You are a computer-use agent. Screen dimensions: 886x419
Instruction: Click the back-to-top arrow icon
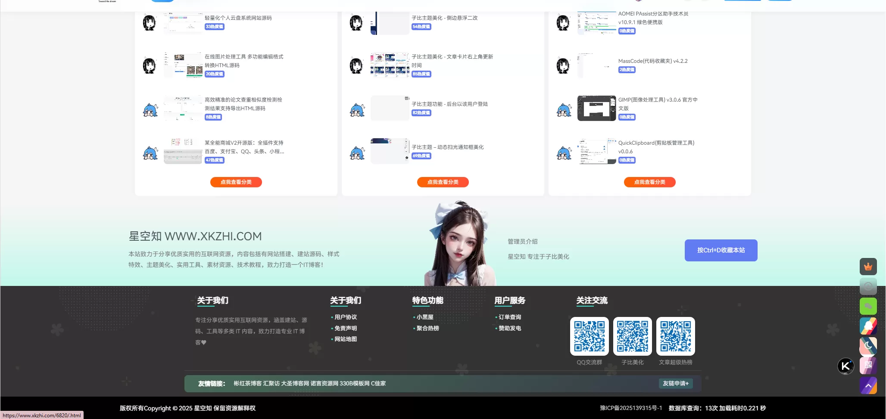868,385
